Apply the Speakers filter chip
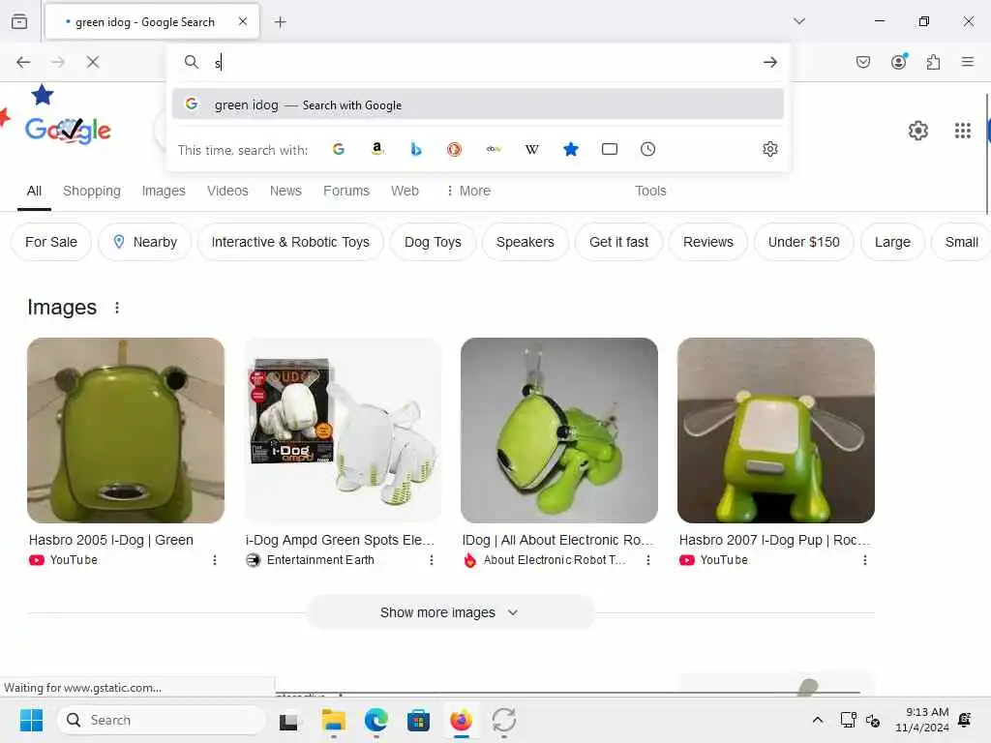The width and height of the screenshot is (991, 743). point(526,242)
